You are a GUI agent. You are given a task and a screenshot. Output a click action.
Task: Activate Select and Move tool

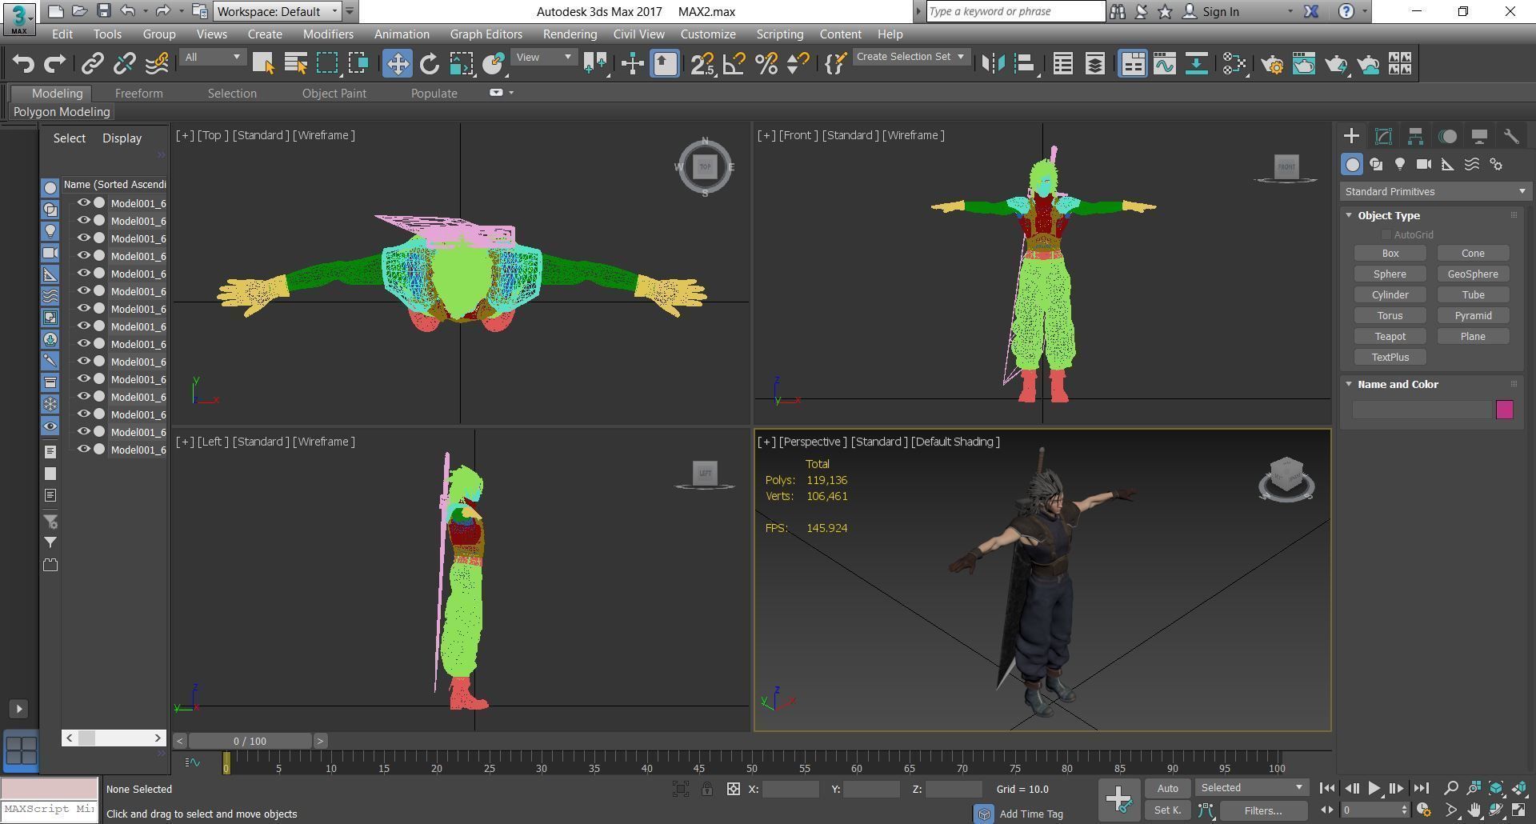397,64
